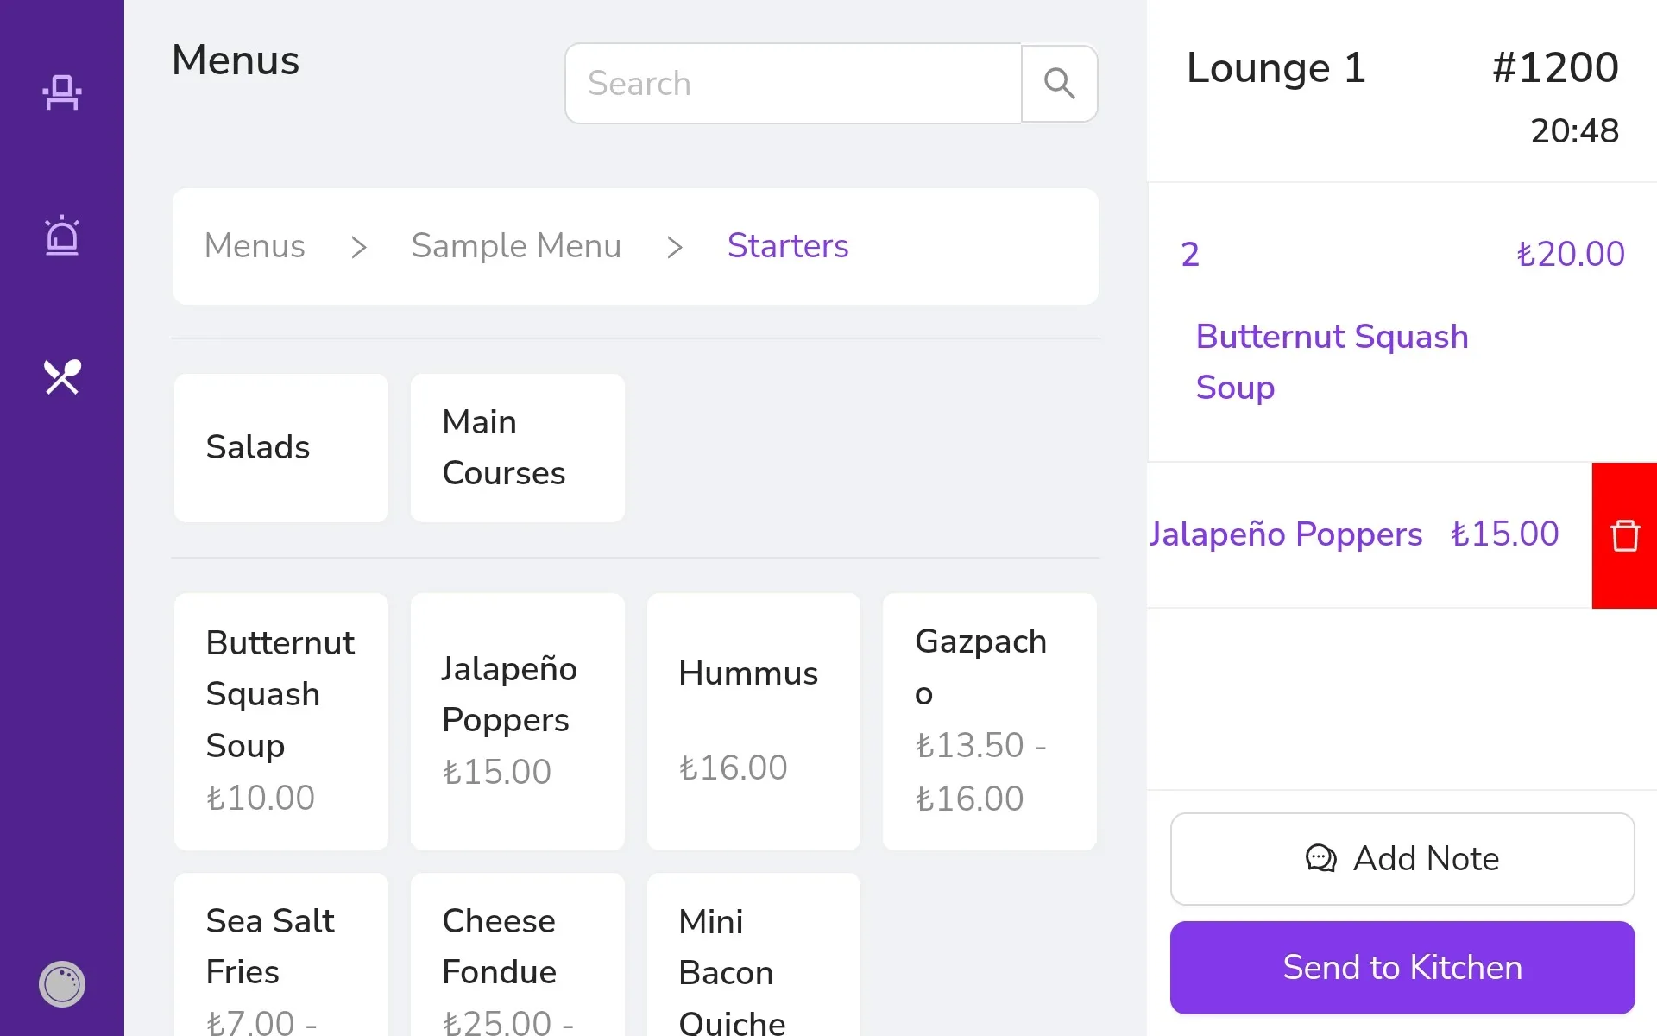Click the magnifier search button
1657x1036 pixels.
click(1059, 84)
